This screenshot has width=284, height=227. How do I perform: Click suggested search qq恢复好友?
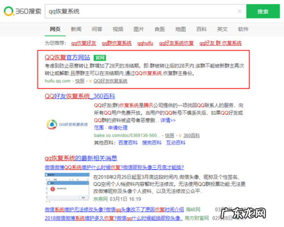tap(83, 43)
